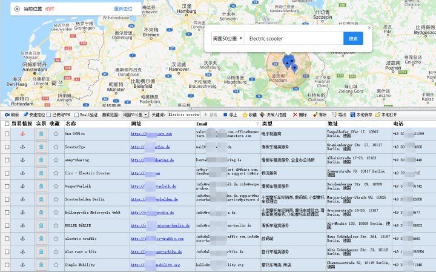Open the Scooterhelden Berlin website link

[x=154, y=199]
